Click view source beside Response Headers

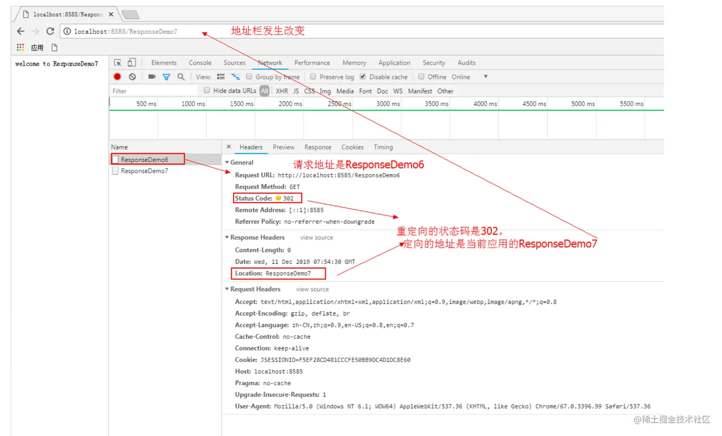317,238
